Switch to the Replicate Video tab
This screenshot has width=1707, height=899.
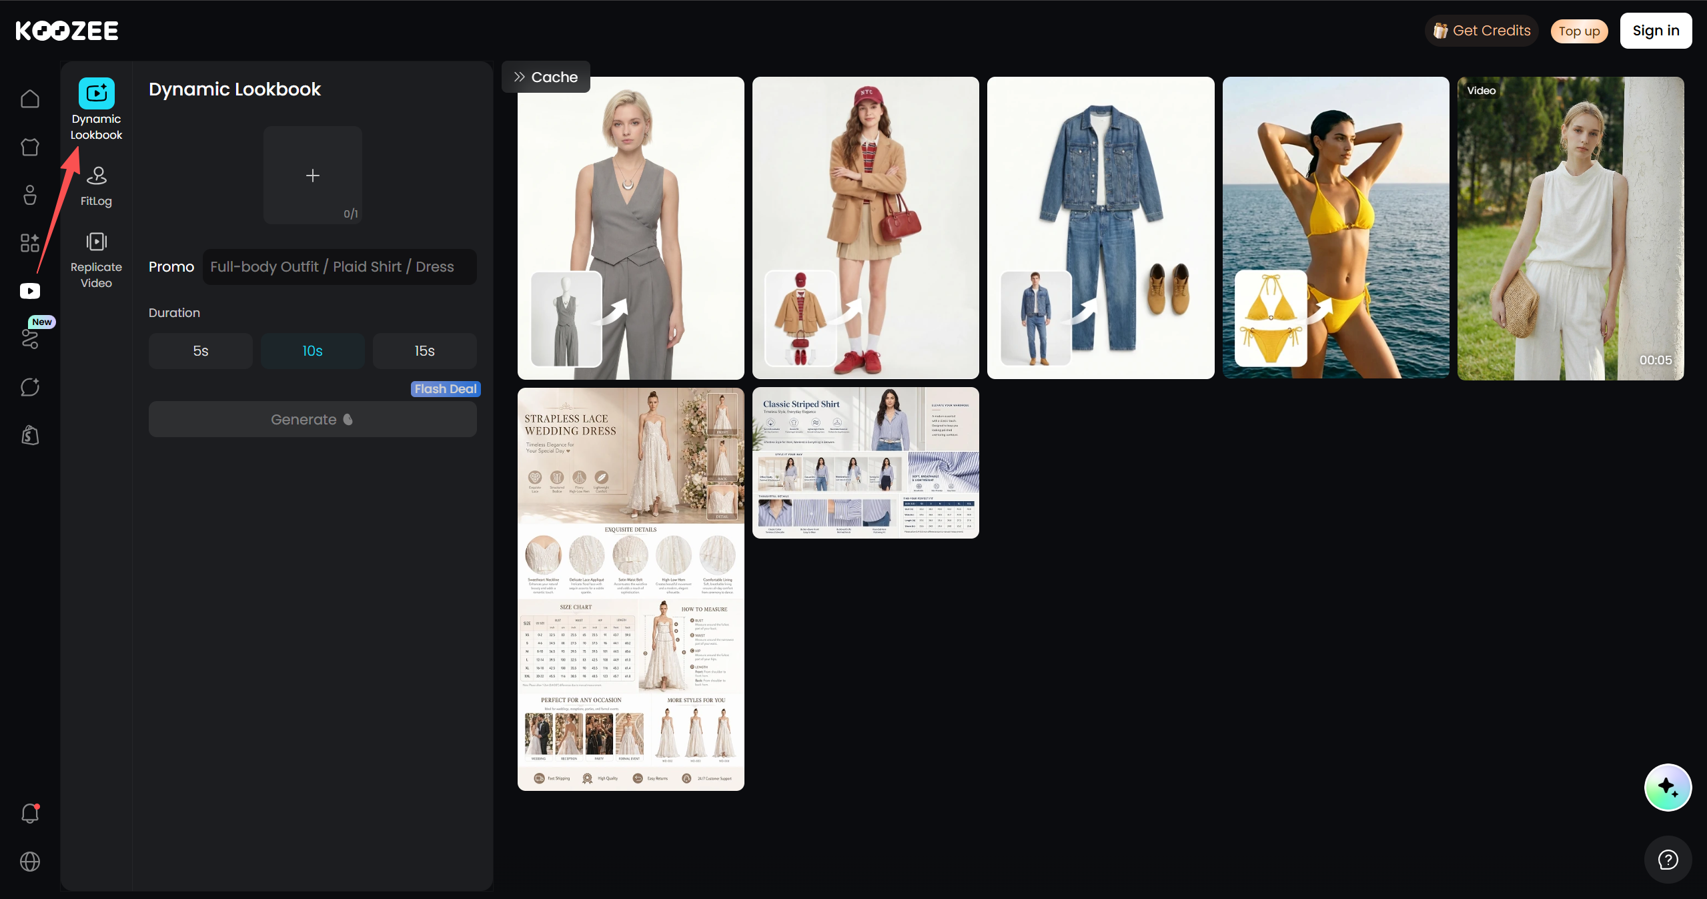tap(96, 260)
